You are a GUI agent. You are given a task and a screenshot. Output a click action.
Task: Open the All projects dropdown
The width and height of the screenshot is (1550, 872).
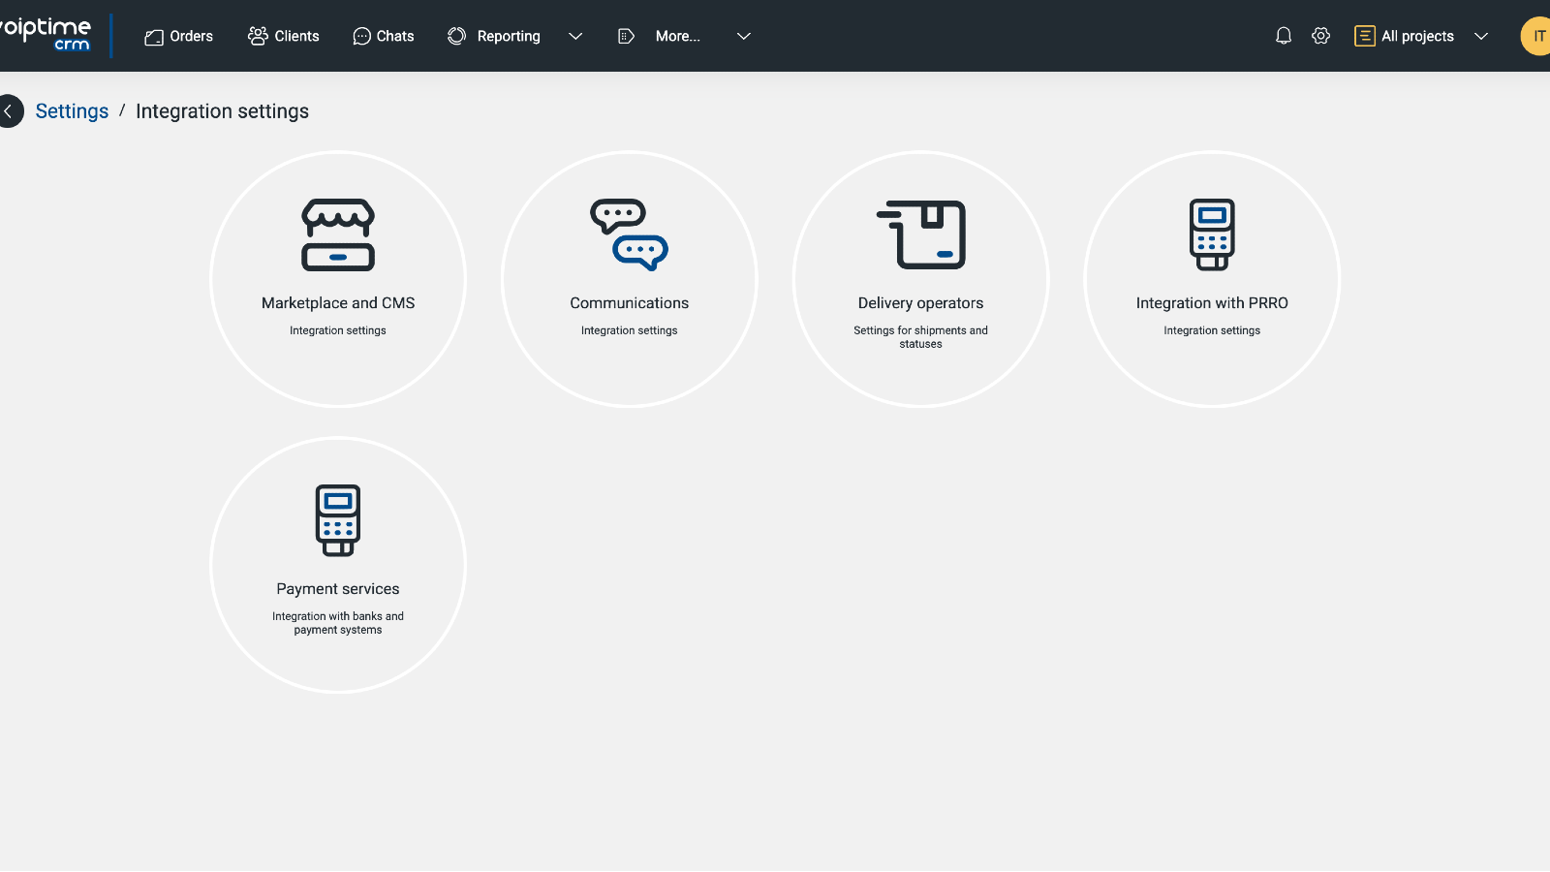pos(1420,36)
